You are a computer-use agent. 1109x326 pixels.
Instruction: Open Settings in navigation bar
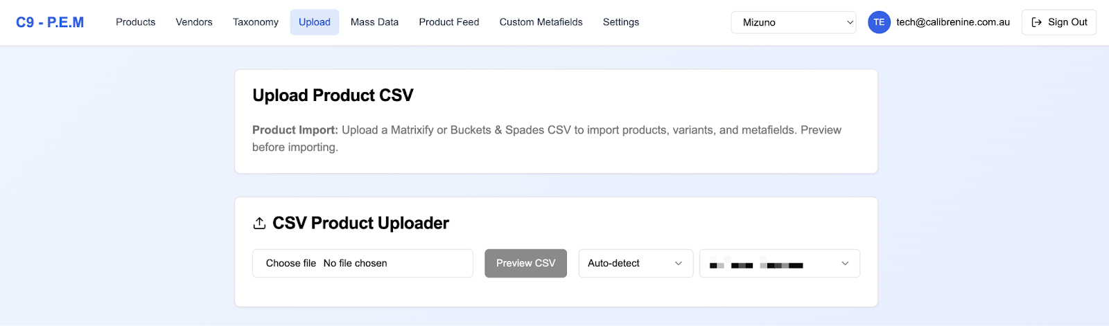(621, 22)
